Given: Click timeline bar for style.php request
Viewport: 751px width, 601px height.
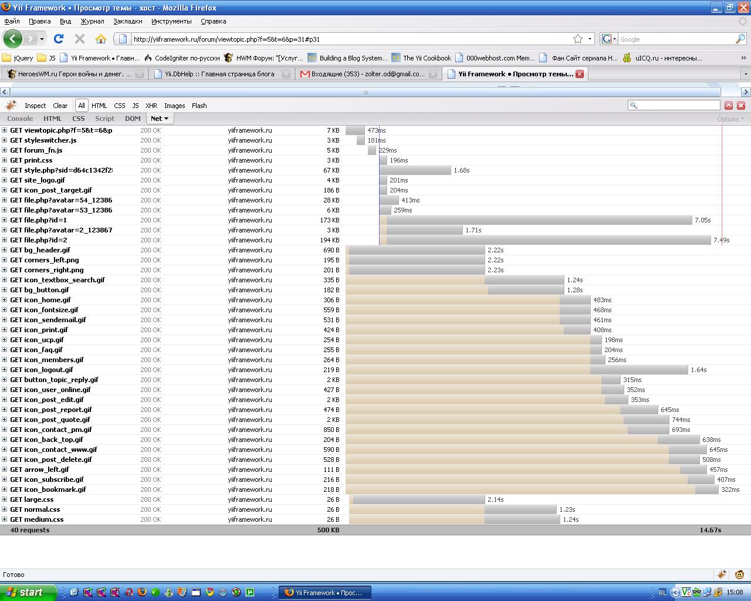Looking at the screenshot, I should [x=415, y=170].
